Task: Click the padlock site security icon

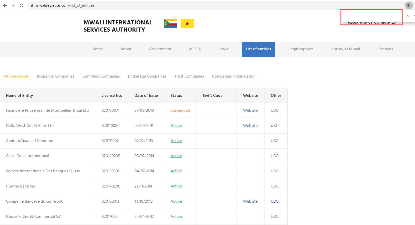Action: coord(32,5)
